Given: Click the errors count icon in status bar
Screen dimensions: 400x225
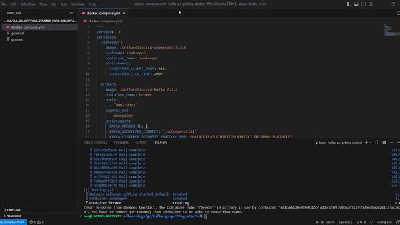Looking at the screenshot, I should pos(31,222).
